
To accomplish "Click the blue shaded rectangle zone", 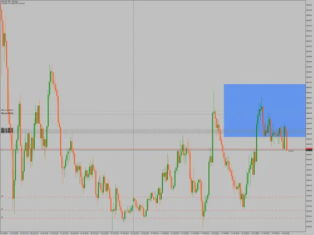I will tap(265, 110).
